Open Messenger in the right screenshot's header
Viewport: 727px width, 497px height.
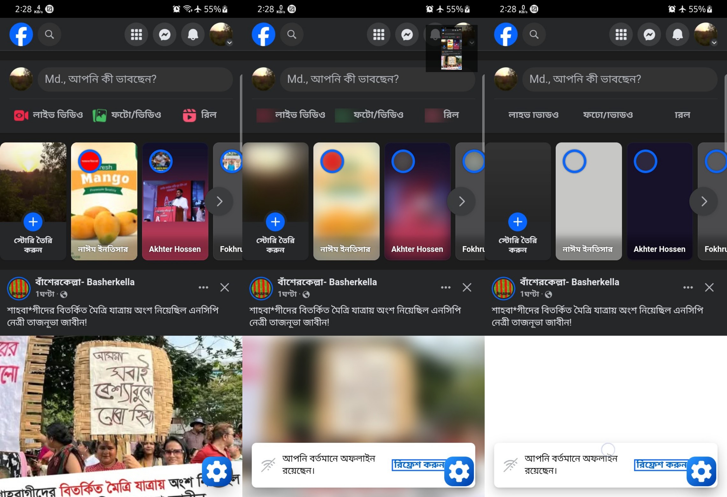tap(649, 34)
